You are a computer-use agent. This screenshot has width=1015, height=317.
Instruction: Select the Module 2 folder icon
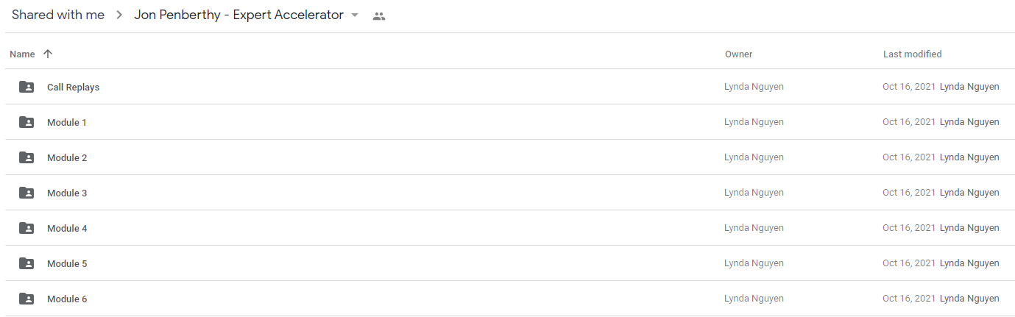[x=26, y=157]
